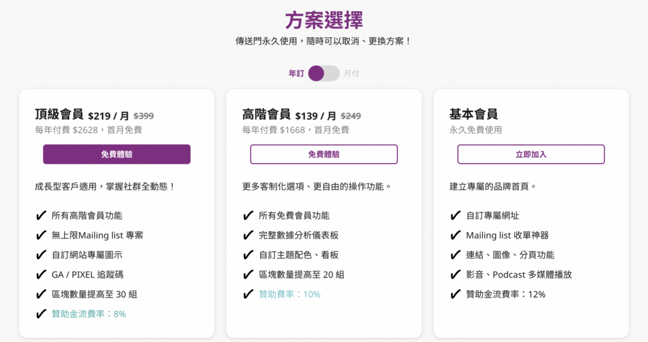The image size is (648, 342).
Task: Click the 高階會員 plan title
Action: [266, 114]
